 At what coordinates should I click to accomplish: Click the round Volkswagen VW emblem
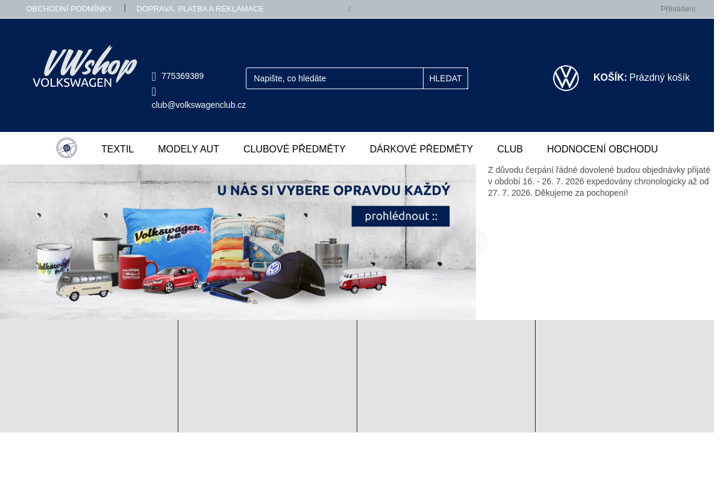click(x=566, y=78)
